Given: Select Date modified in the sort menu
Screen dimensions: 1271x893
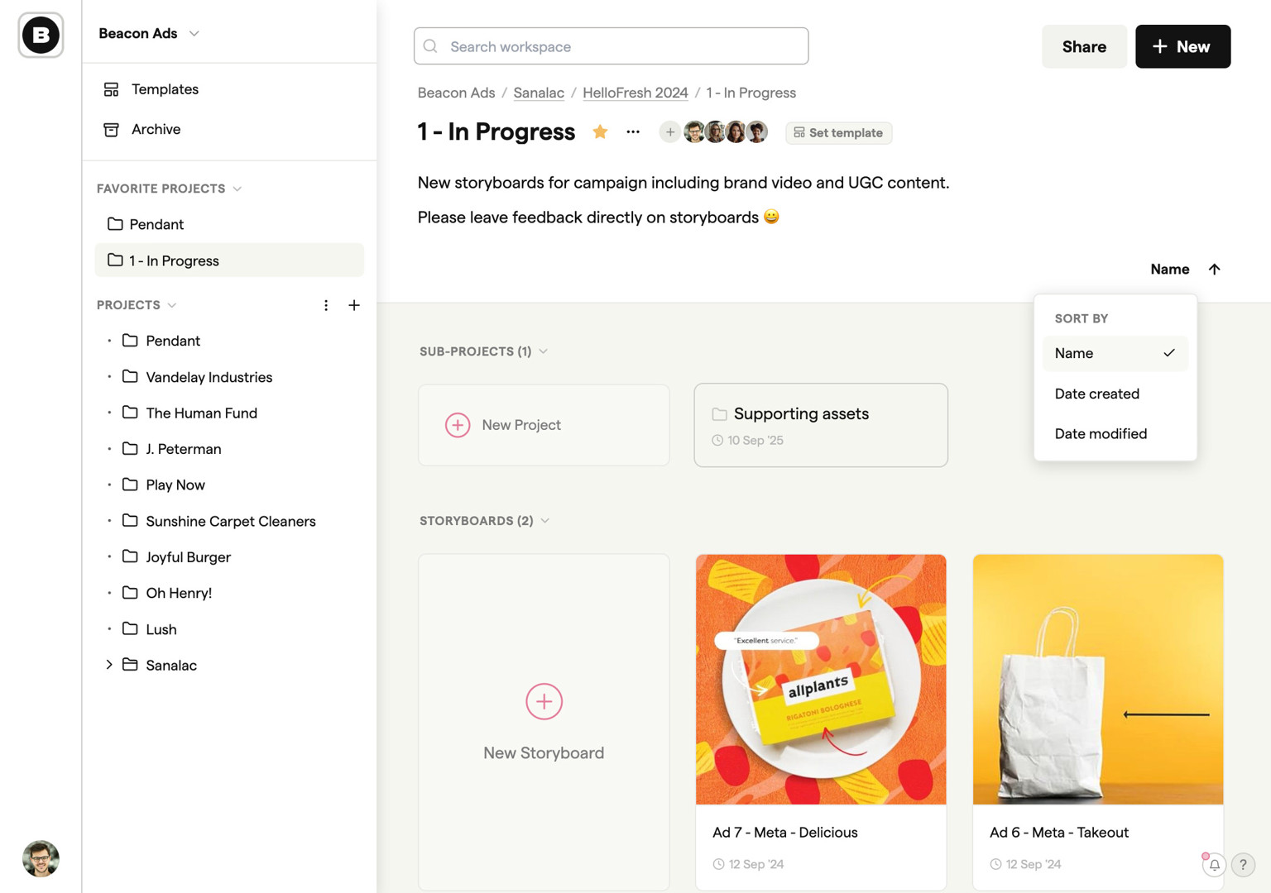Looking at the screenshot, I should [x=1101, y=433].
